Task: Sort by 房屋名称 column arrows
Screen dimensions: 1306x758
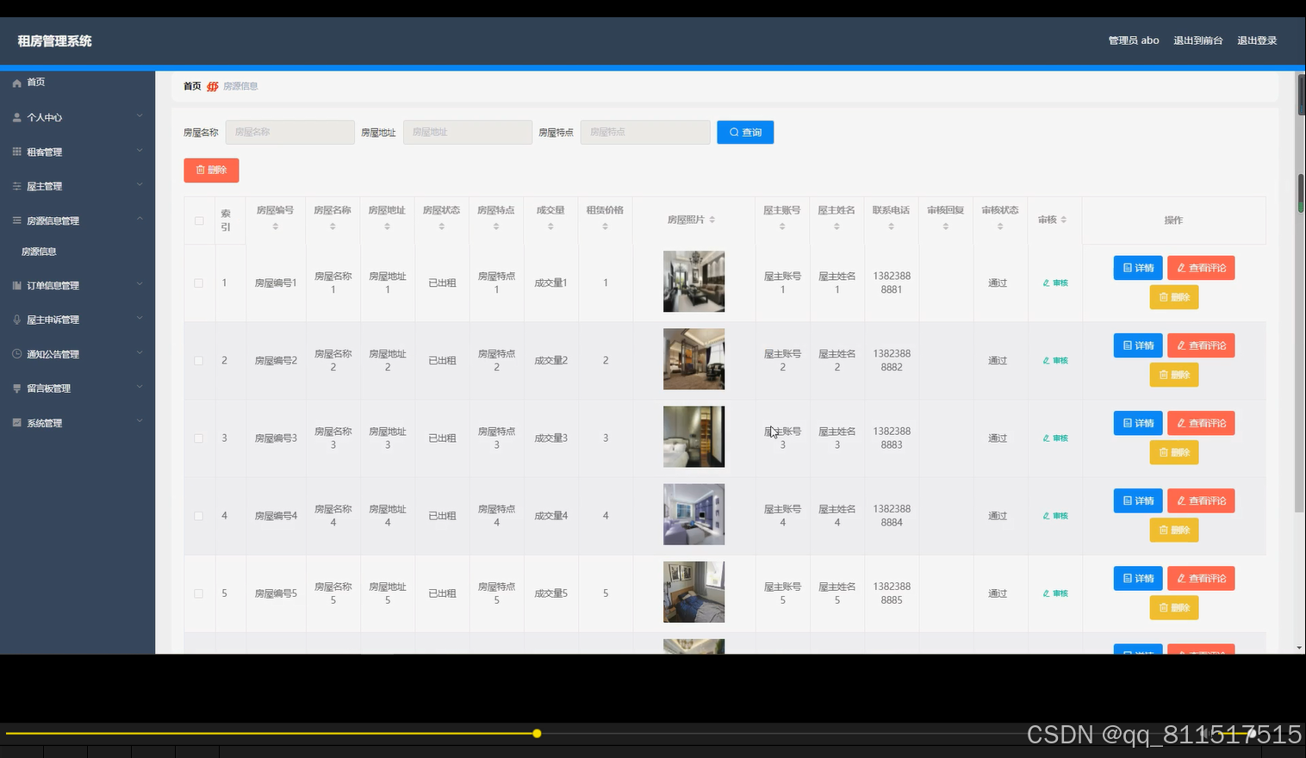Action: pyautogui.click(x=333, y=227)
